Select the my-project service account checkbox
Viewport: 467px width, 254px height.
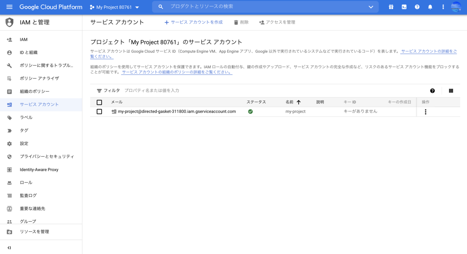(99, 111)
